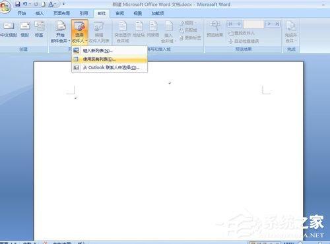The width and height of the screenshot is (330, 244).
Task: Click 更新标签 update labels
Action: [x=190, y=38]
